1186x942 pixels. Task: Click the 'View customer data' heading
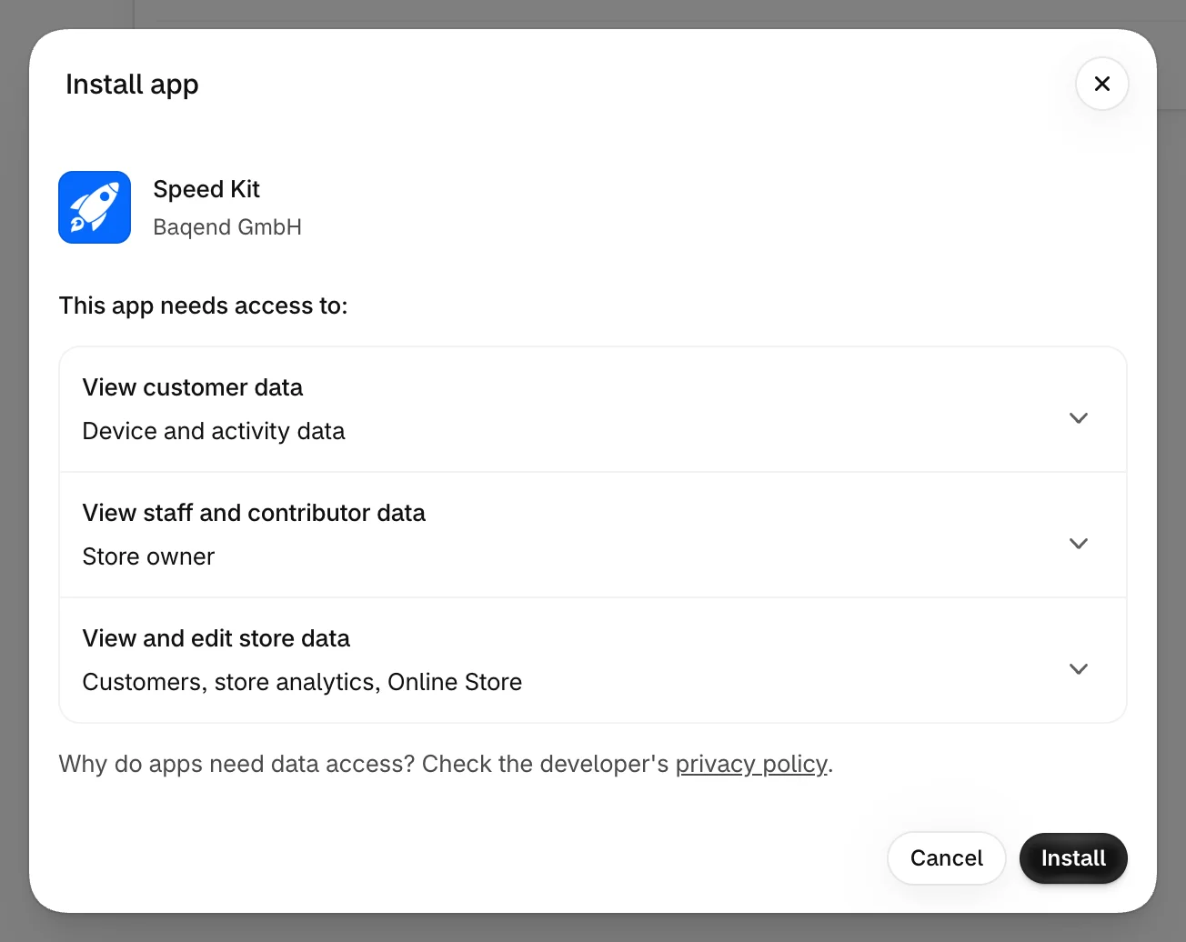193,387
